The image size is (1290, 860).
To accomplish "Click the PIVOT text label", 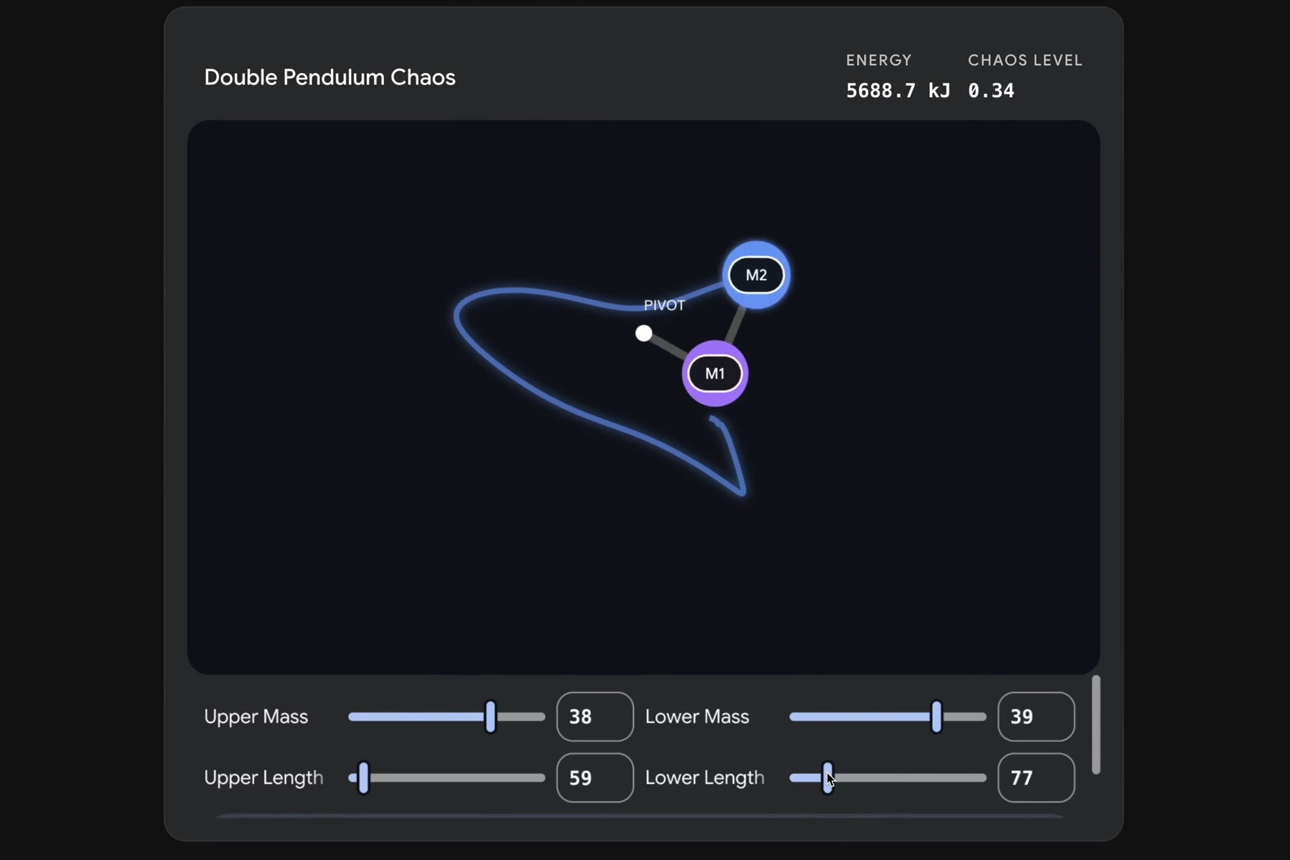I will click(664, 306).
